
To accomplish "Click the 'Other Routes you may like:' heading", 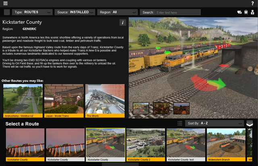I will pyautogui.click(x=23, y=81).
